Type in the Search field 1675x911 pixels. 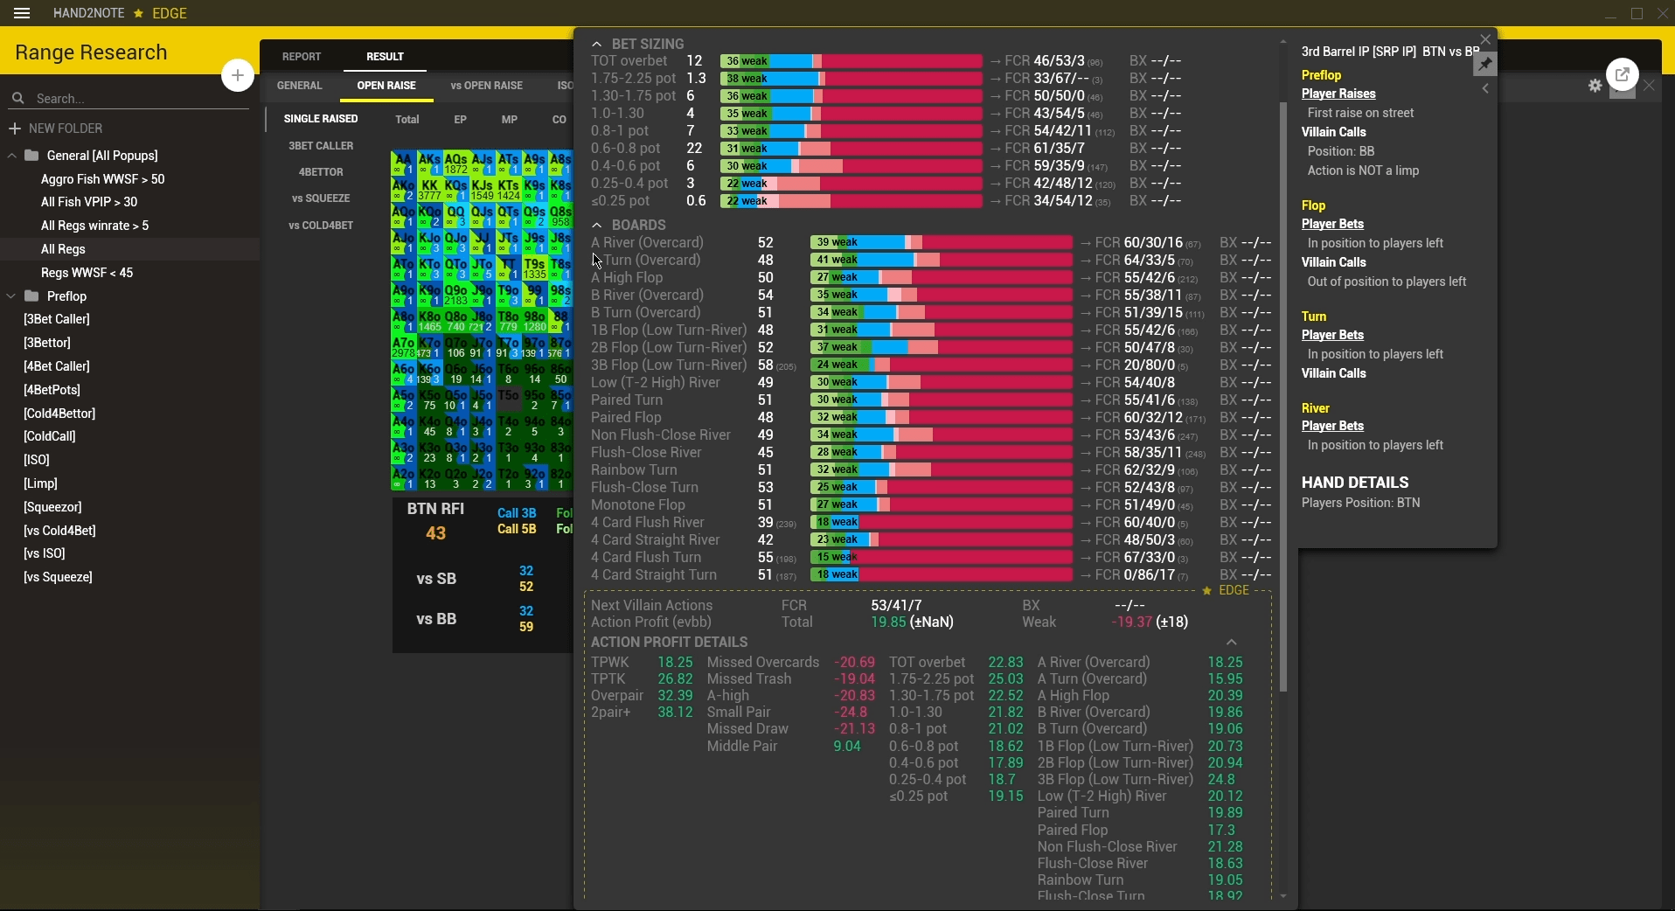point(131,99)
